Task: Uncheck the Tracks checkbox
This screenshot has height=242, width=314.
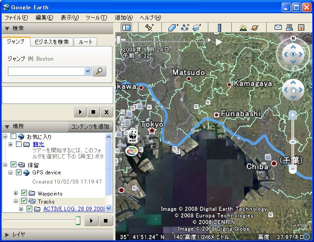Action: click(x=24, y=200)
